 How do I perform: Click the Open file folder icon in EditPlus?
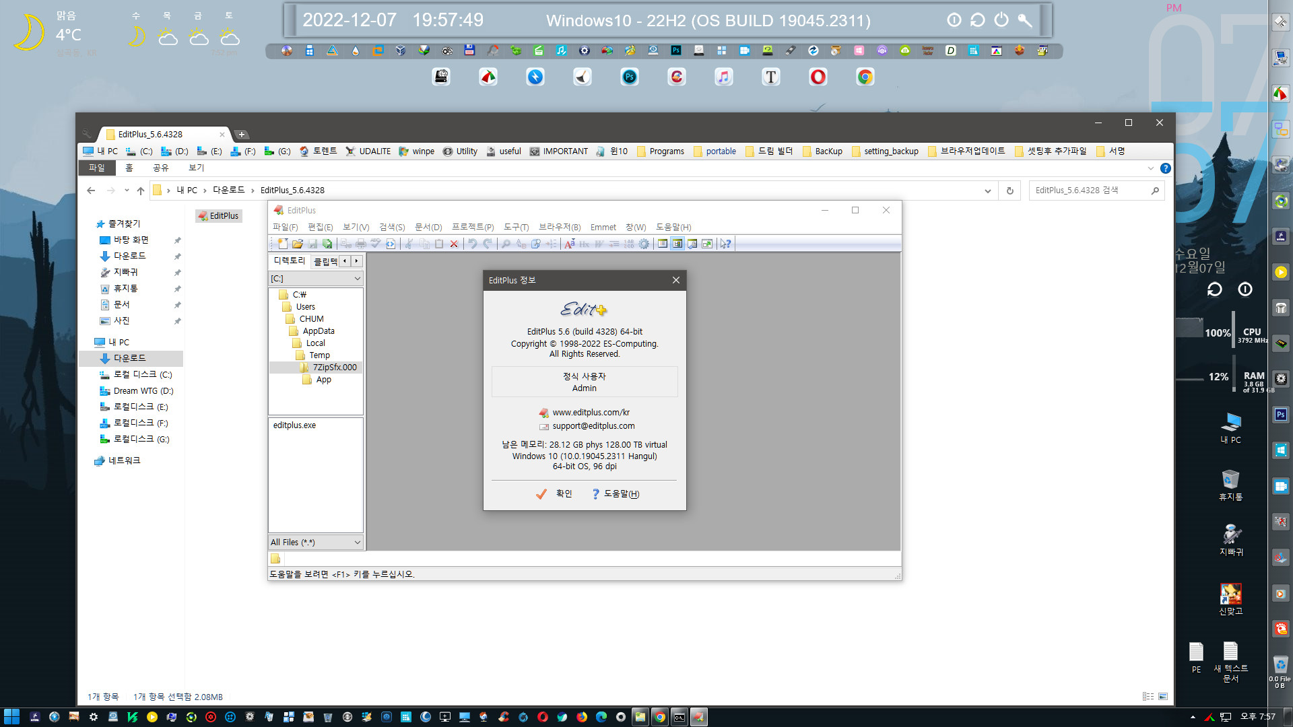(298, 244)
